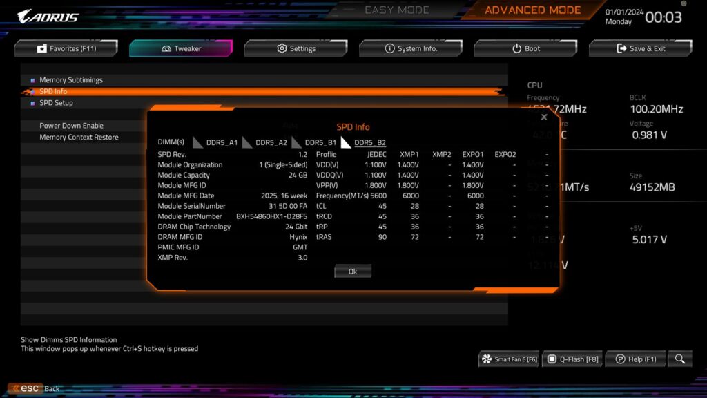Open Help (F1)
Image resolution: width=707 pixels, height=398 pixels.
636,359
